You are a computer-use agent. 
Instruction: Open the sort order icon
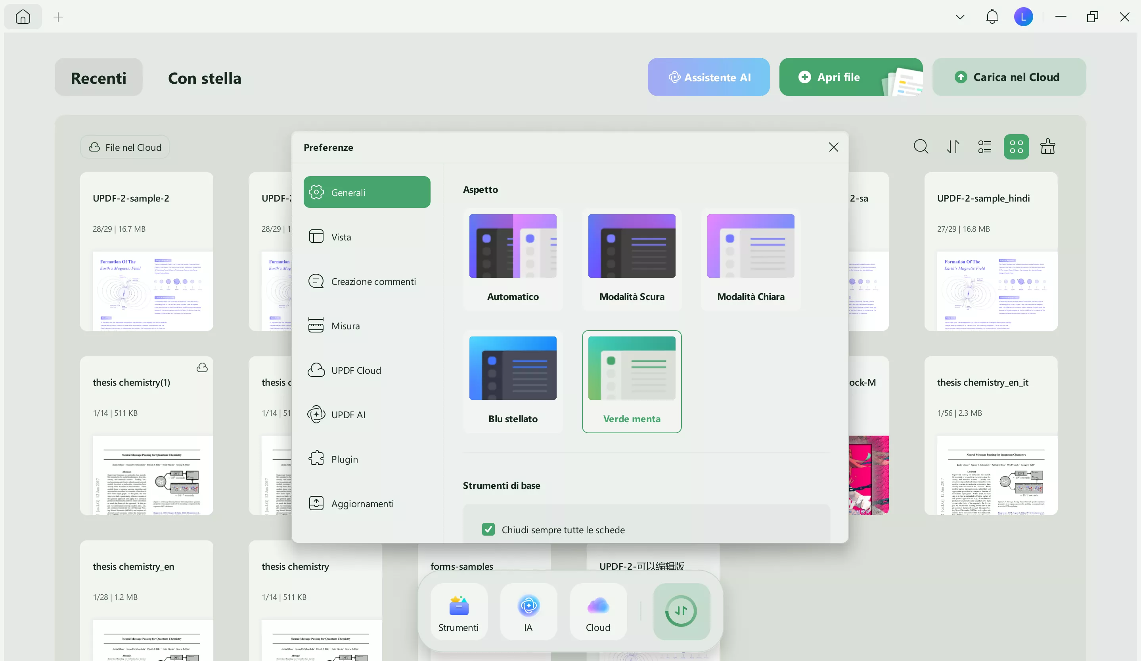click(x=953, y=147)
